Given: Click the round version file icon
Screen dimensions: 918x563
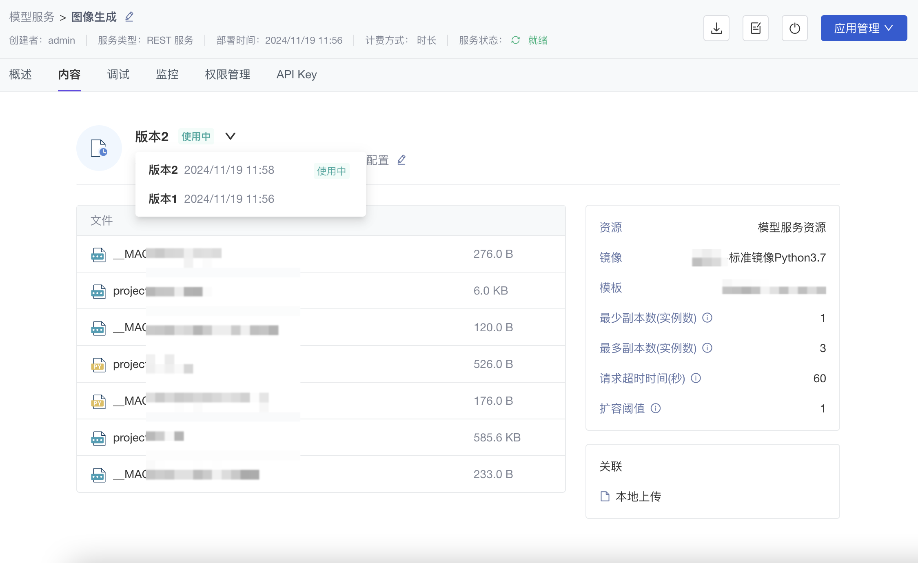Looking at the screenshot, I should coord(99,148).
